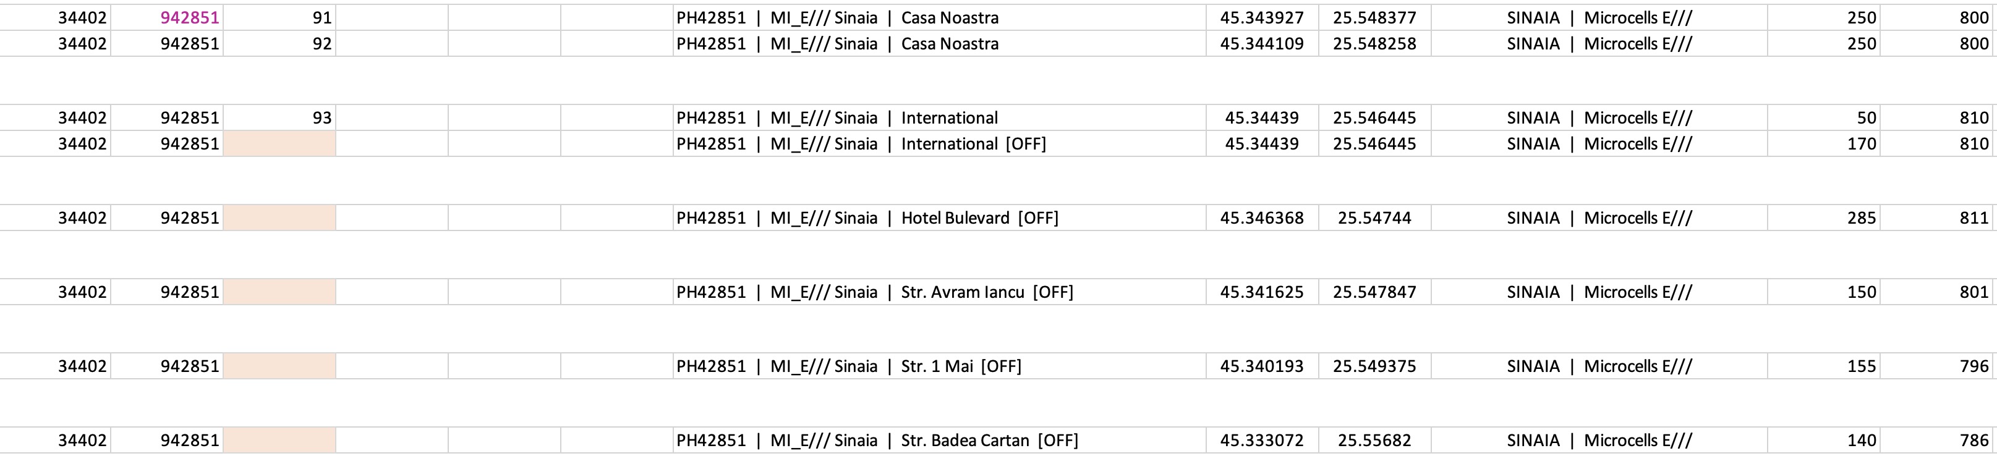
Task: Select the purple 942851 cell in first row
Action: (x=168, y=18)
